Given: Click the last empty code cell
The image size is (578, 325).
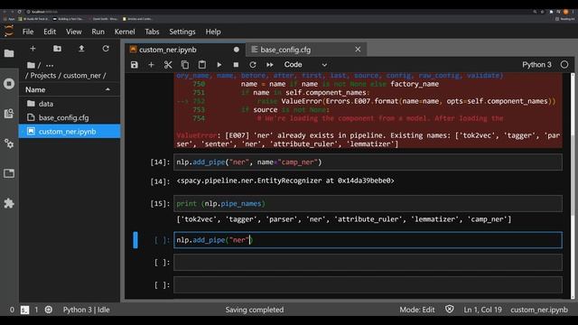Looking at the screenshot, I should (368, 285).
